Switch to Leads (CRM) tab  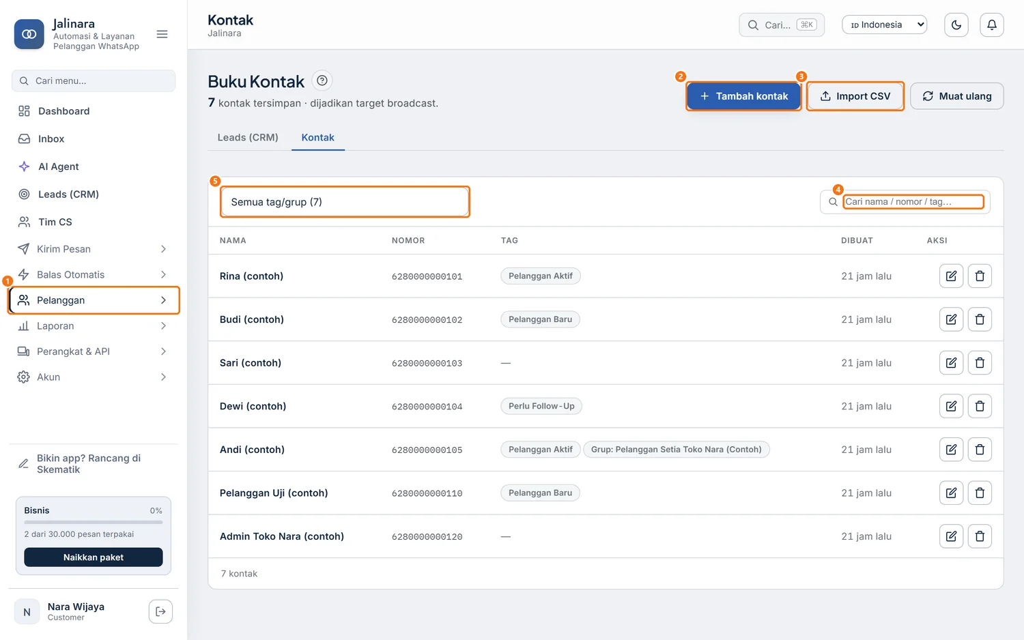[248, 137]
